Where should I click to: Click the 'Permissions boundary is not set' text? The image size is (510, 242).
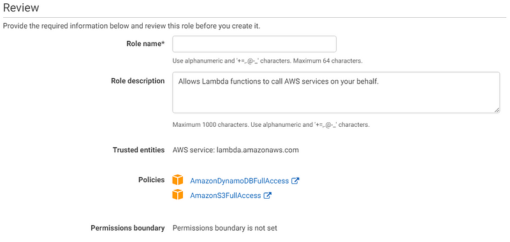pyautogui.click(x=225, y=228)
